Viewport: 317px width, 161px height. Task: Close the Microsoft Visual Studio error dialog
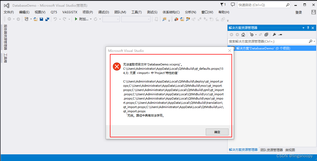point(229,51)
